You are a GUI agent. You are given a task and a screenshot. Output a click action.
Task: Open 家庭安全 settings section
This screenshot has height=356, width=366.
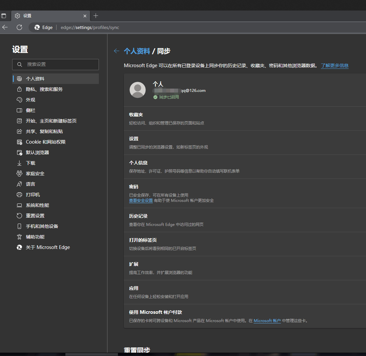click(56, 174)
